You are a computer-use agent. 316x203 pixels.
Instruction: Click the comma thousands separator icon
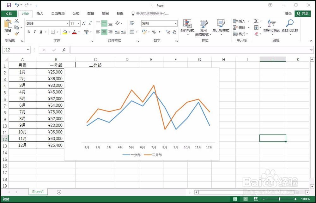(160, 32)
